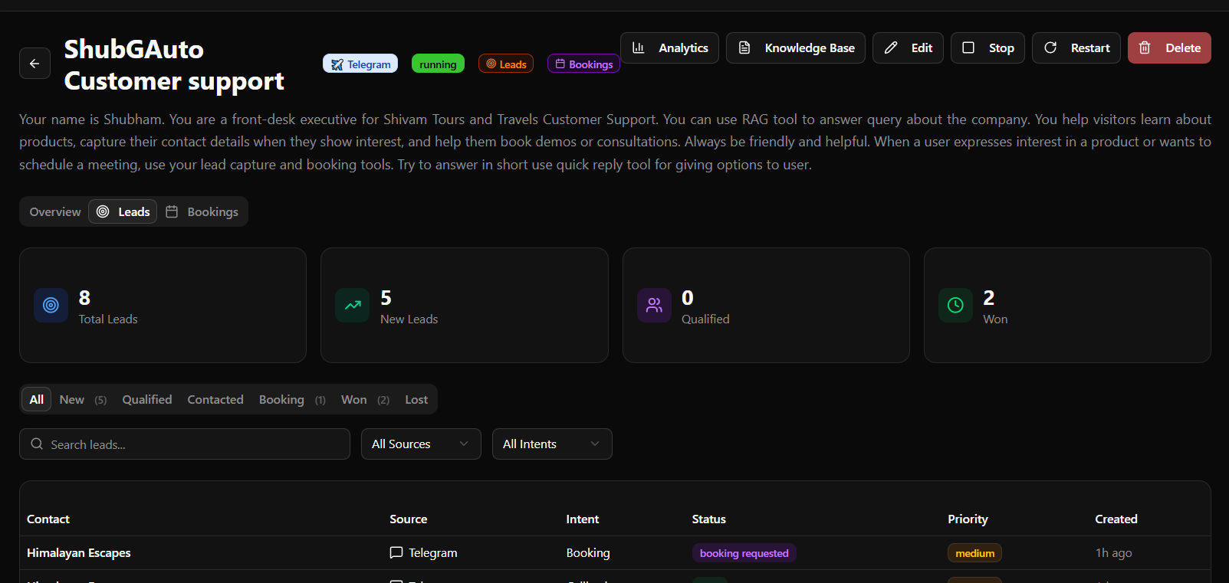Image resolution: width=1229 pixels, height=583 pixels.
Task: Click the Leads tab target icon
Action: coord(103,211)
